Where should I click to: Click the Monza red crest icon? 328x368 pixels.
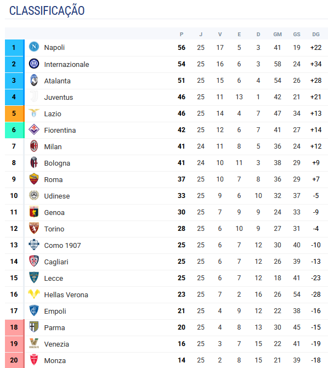click(34, 360)
